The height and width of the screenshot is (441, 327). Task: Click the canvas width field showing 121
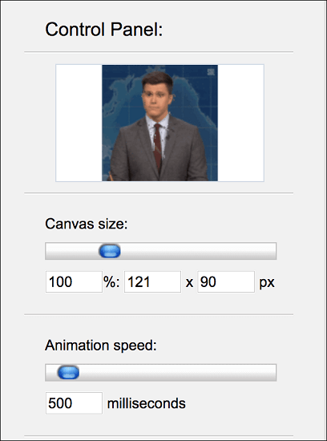[152, 281]
